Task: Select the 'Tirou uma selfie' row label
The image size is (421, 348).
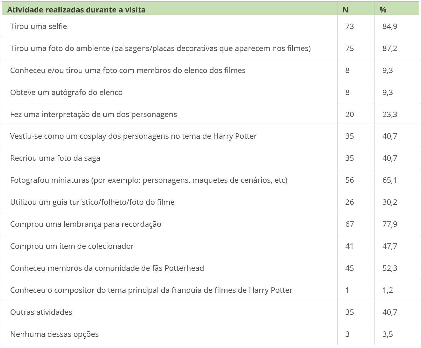Action: coord(39,26)
